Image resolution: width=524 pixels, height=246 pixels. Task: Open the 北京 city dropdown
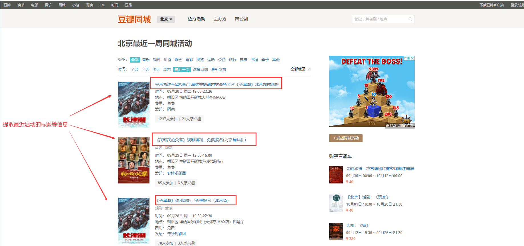[166, 19]
